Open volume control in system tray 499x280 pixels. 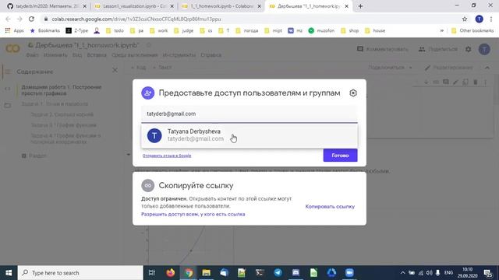[429, 273]
